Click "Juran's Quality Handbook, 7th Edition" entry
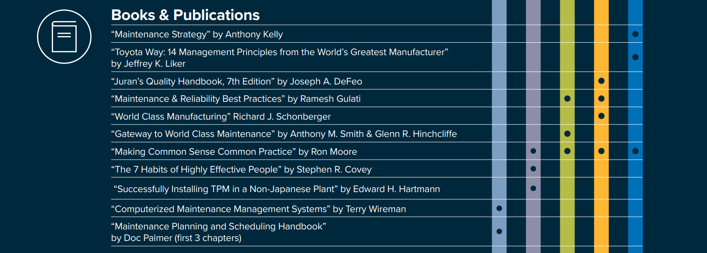This screenshot has width=707, height=253. [x=236, y=81]
